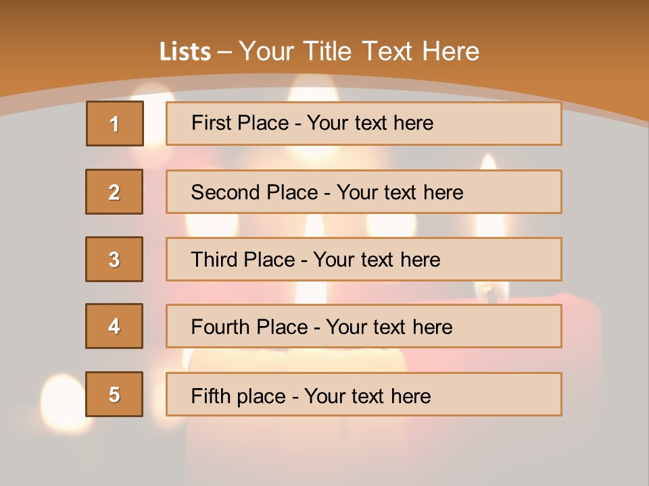This screenshot has width=649, height=486.
Task: Click 'Your Title Text Here' in title
Action: click(359, 51)
